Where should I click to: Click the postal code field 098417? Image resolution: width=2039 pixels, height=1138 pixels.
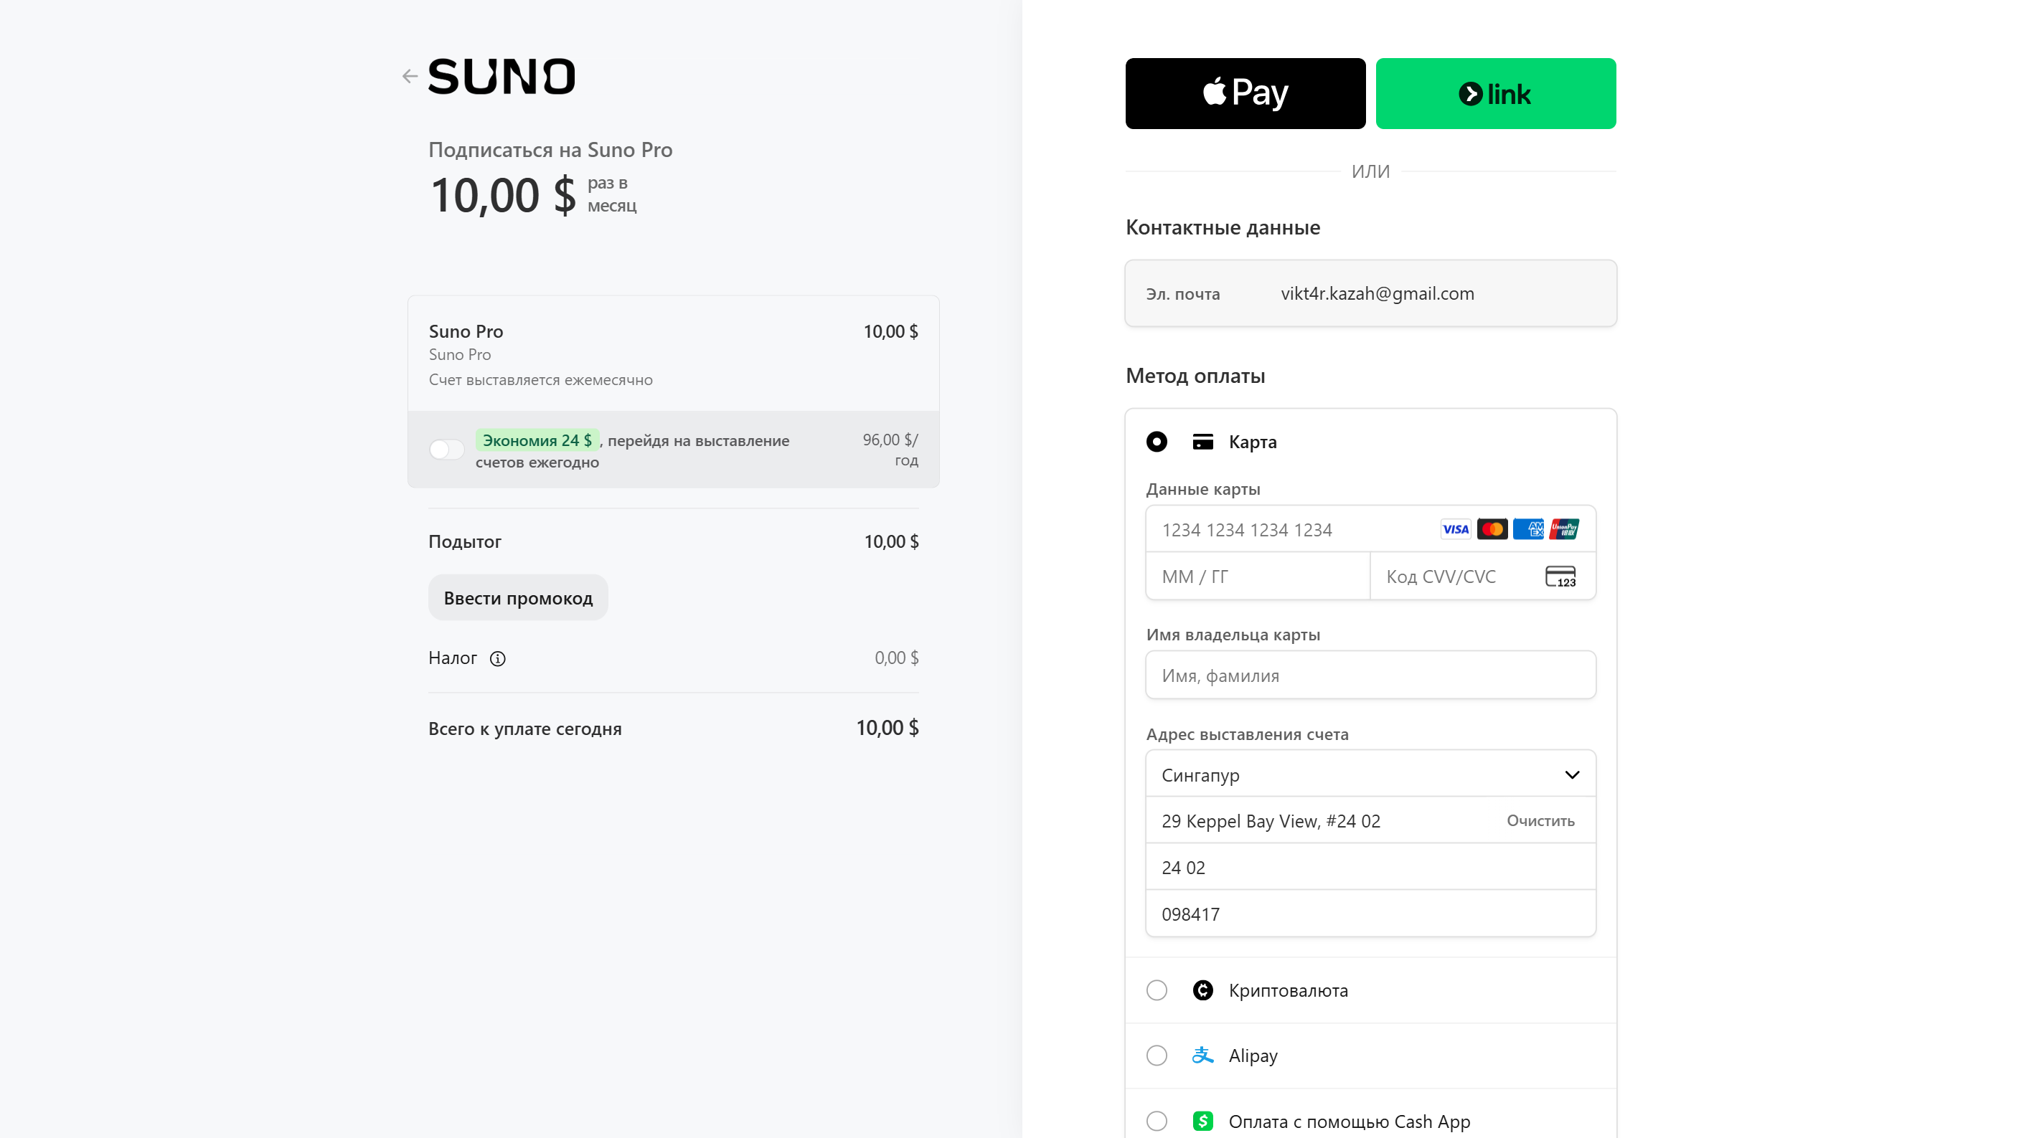[x=1370, y=914]
